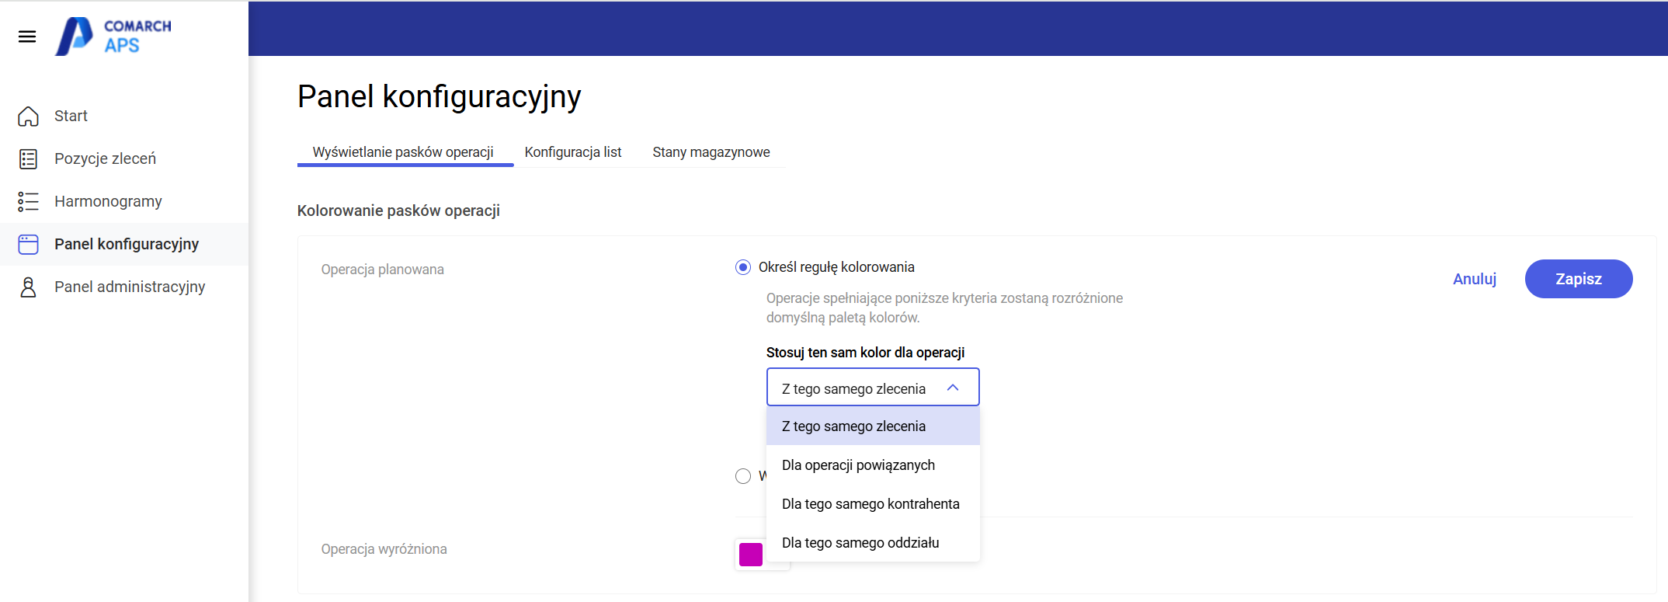Viewport: 1668px width, 602px height.
Task: Choose Dla tego samego oddziału option
Action: (873, 542)
